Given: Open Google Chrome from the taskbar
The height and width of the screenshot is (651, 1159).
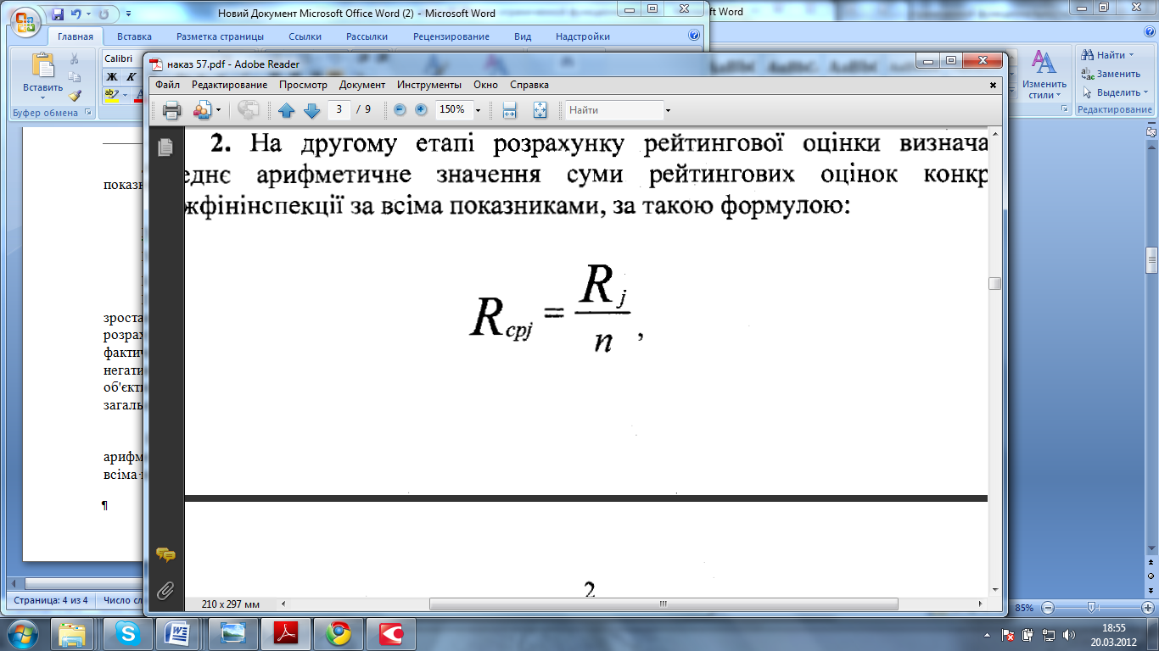Looking at the screenshot, I should click(x=339, y=633).
